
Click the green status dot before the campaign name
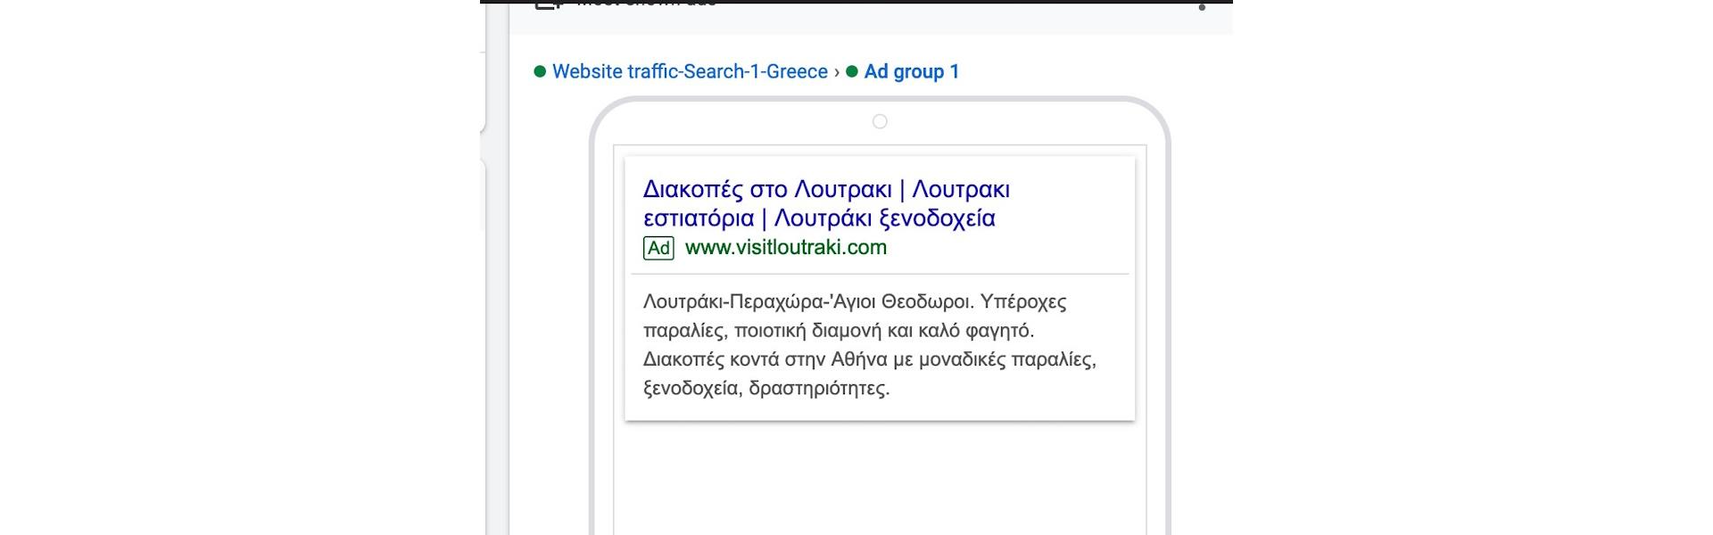540,71
